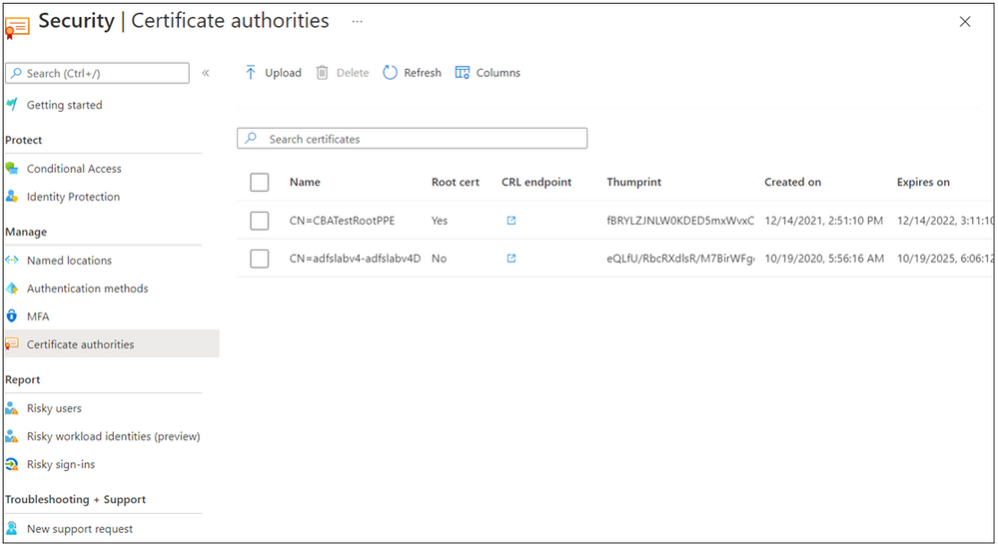Click the Conditional Access icon in sidebar
This screenshot has height=547, width=998.
click(x=12, y=169)
